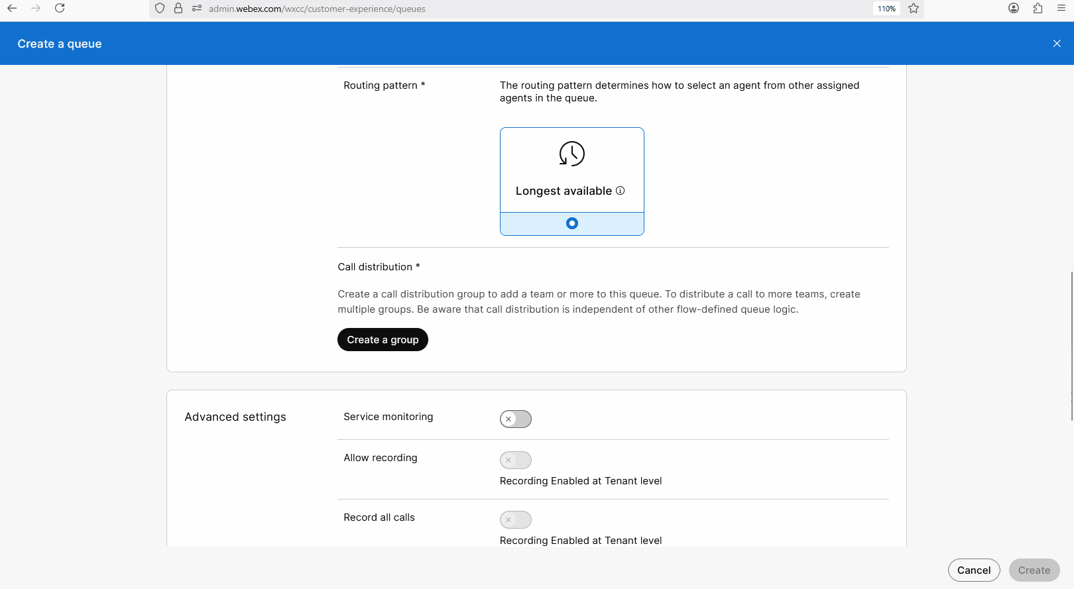
Task: Open the browser hamburger menu
Action: click(1061, 8)
